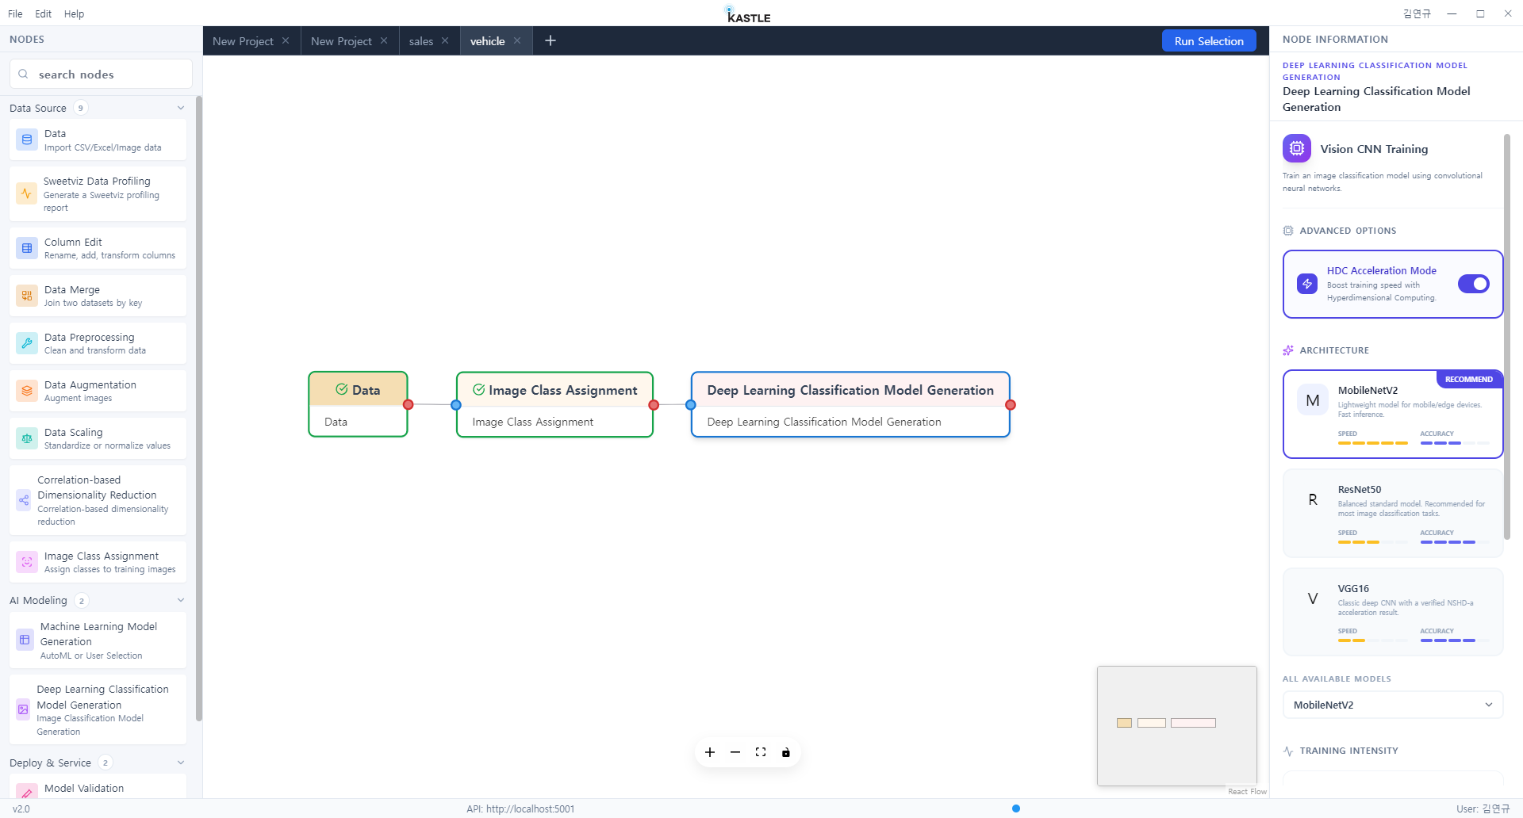This screenshot has width=1523, height=818.
Task: Switch to the first New Project tab
Action: click(243, 41)
